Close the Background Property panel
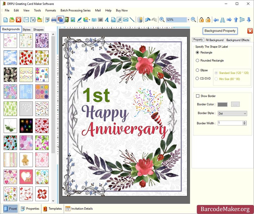This screenshot has height=214, width=254. click(x=250, y=31)
